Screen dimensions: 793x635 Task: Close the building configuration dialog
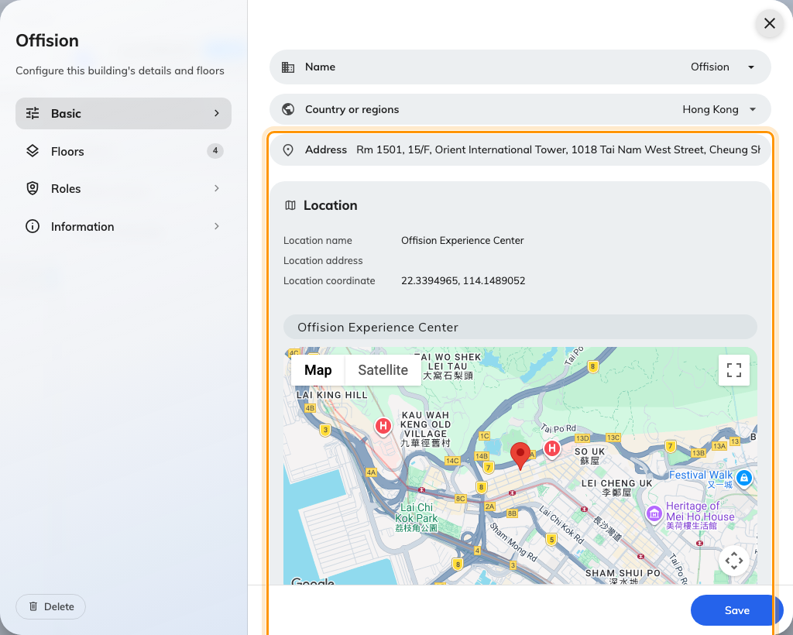pyautogui.click(x=769, y=23)
